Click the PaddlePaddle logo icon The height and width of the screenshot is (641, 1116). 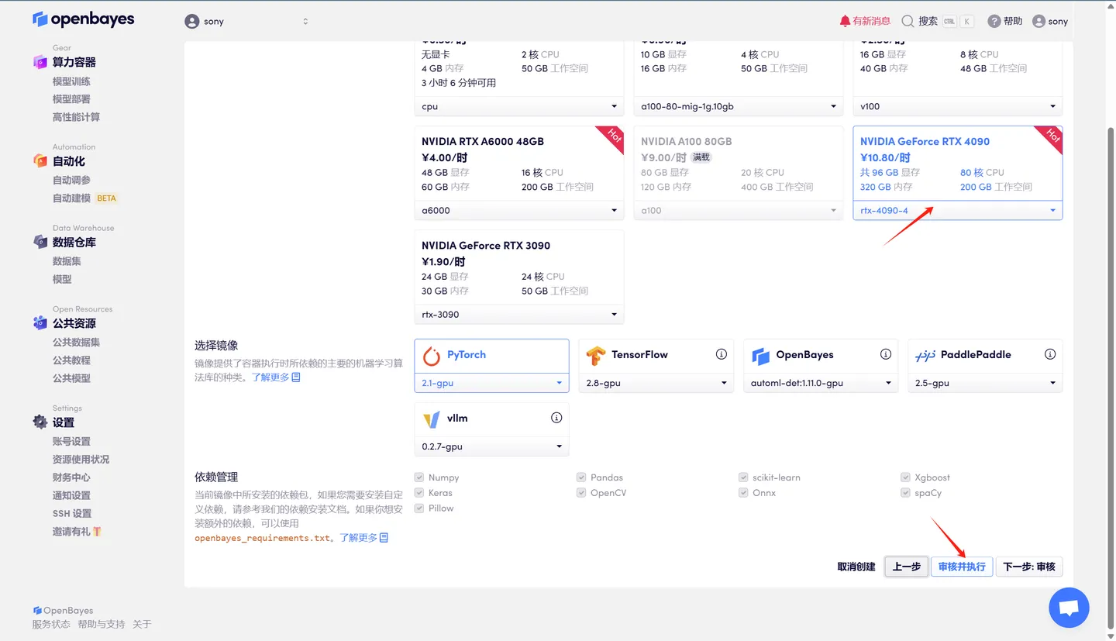pos(925,355)
